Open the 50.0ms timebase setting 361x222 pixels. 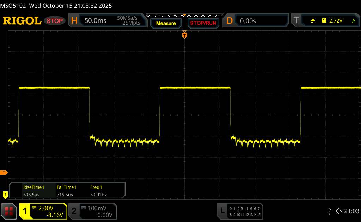click(x=95, y=21)
